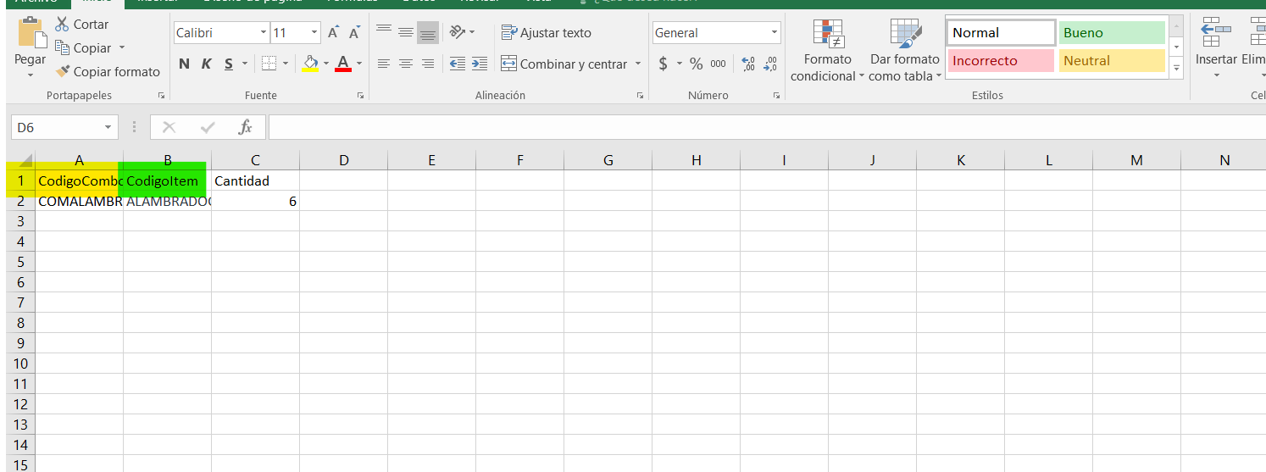This screenshot has height=472, width=1266.
Task: Select the Cantidad header cell
Action: [255, 180]
